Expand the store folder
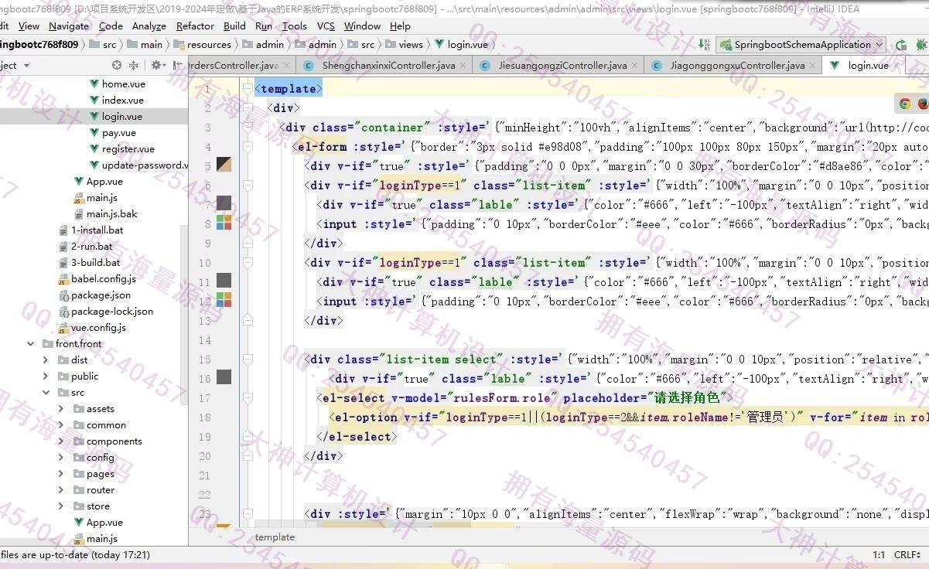 click(61, 506)
